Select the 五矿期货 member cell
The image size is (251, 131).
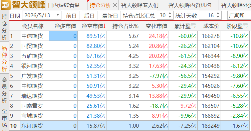click(34, 56)
